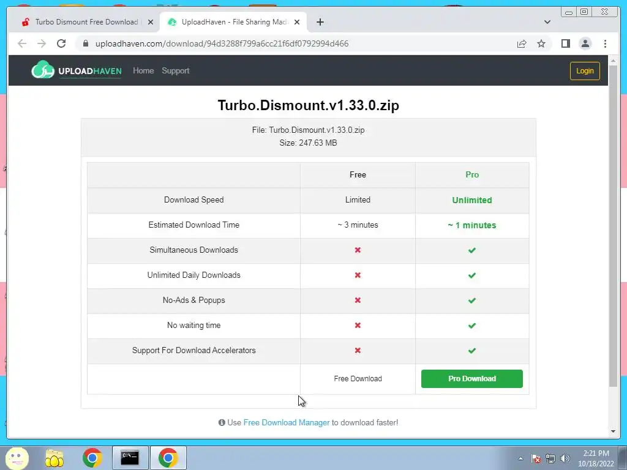Show hidden system tray icons arrow
627x470 pixels.
coord(520,458)
